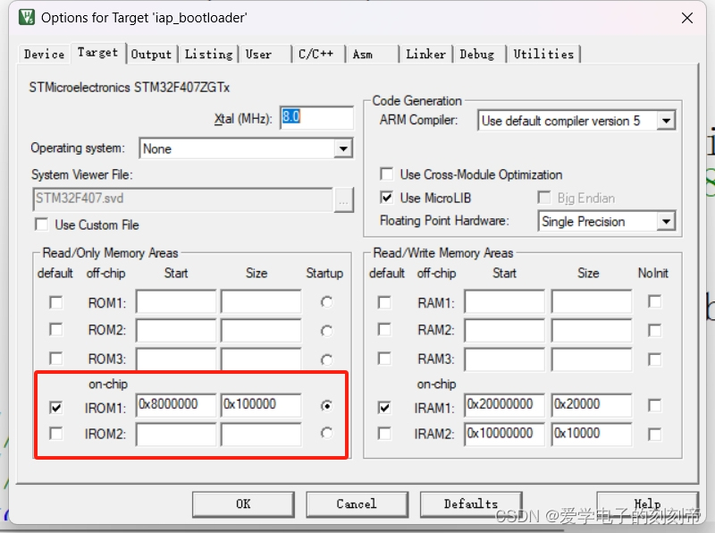Enable NoInit for RAM1

pyautogui.click(x=654, y=301)
